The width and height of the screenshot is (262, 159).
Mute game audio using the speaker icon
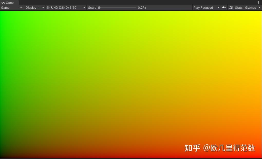point(224,7)
